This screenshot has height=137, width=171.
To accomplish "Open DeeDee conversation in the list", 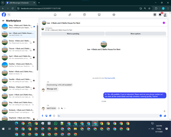I will [x=18, y=65].
